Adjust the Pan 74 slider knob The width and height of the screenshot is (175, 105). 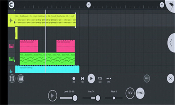coord(98,98)
